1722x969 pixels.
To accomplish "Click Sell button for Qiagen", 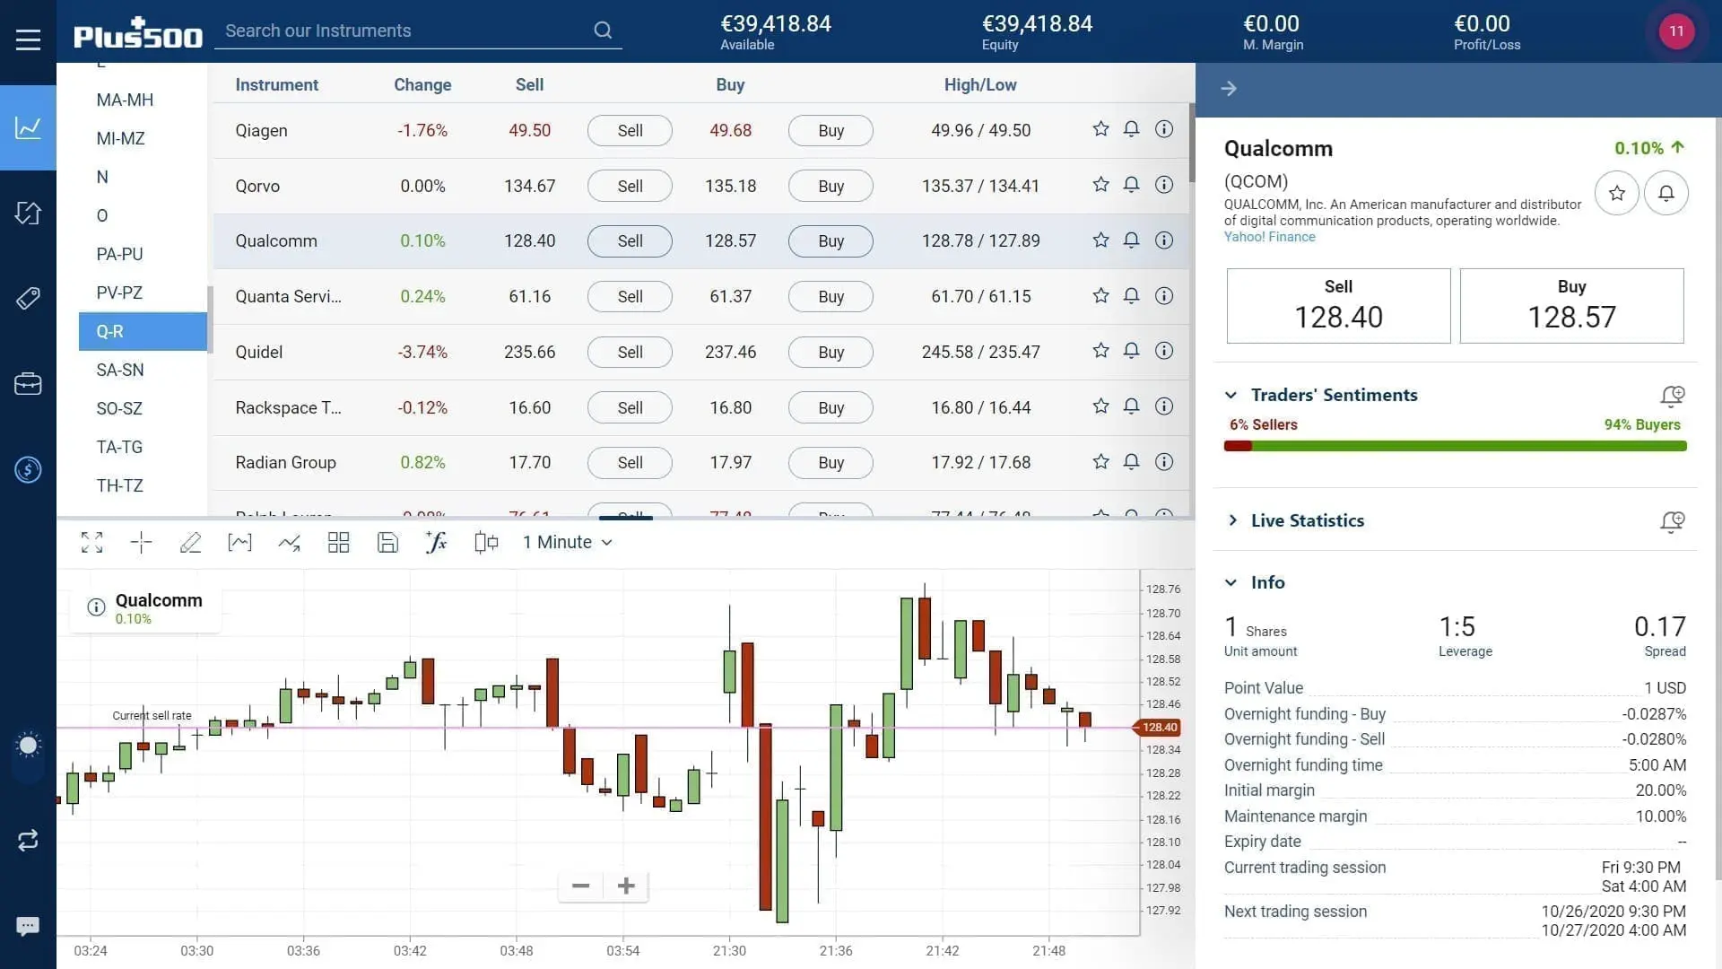I will pos(630,130).
